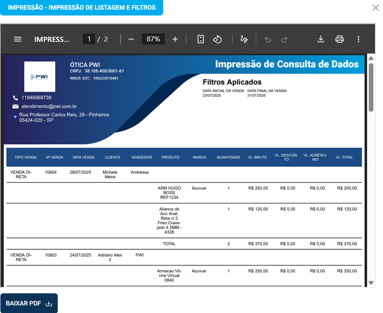Click the zoom in plus icon
383x313 pixels.
click(175, 39)
